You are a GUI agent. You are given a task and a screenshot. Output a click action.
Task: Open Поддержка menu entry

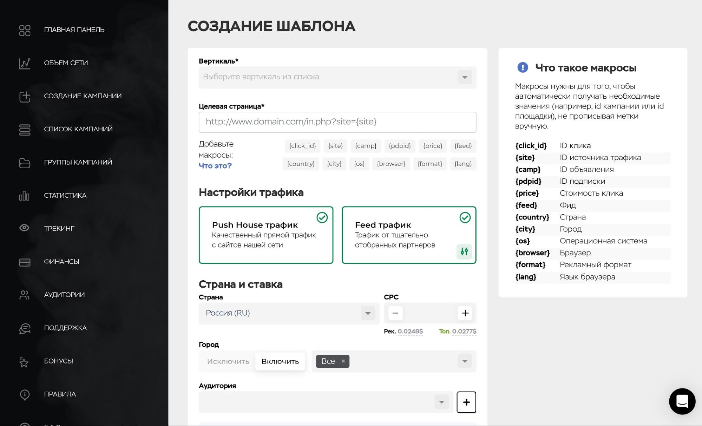[65, 328]
